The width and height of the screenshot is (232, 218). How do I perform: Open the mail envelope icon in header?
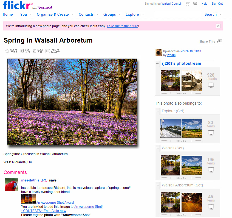pyautogui.click(x=195, y=3)
